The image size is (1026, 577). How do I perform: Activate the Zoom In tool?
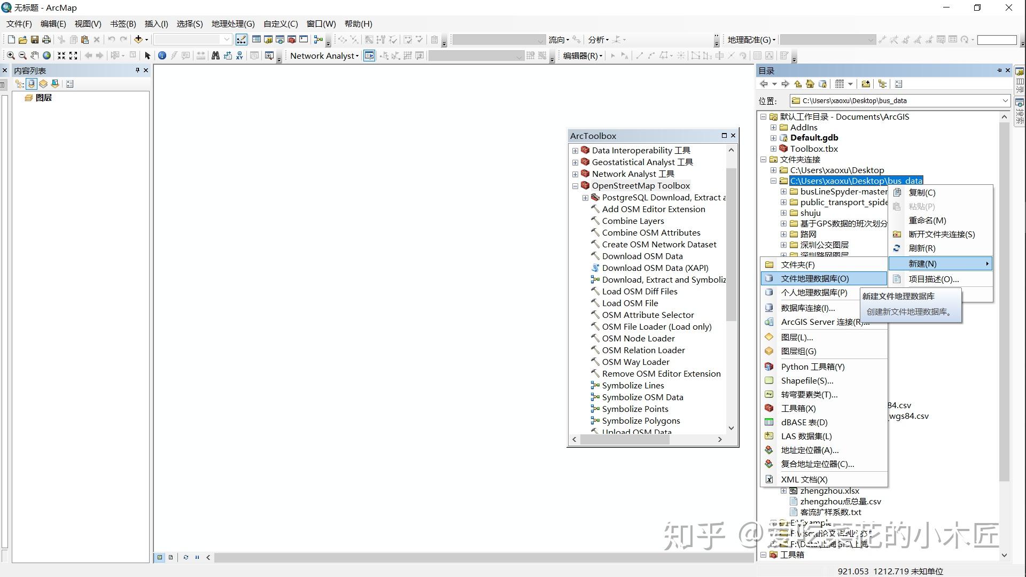(11, 56)
